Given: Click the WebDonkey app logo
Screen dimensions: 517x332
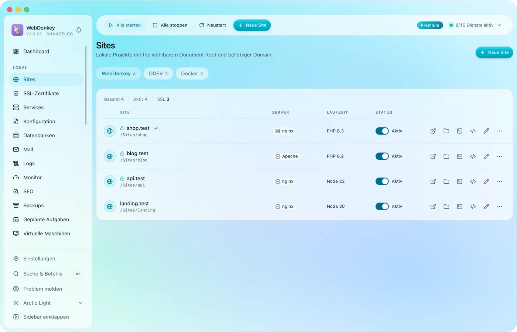Looking at the screenshot, I should point(17,30).
